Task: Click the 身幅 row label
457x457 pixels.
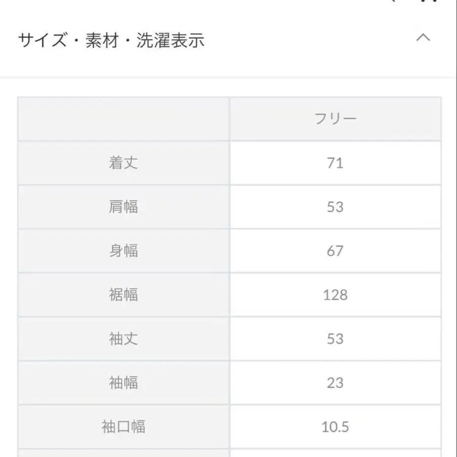Action: 123,251
